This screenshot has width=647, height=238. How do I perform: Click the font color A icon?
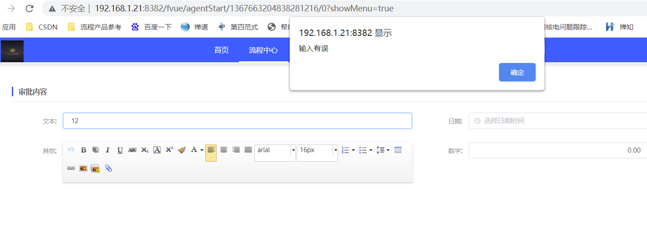(194, 150)
